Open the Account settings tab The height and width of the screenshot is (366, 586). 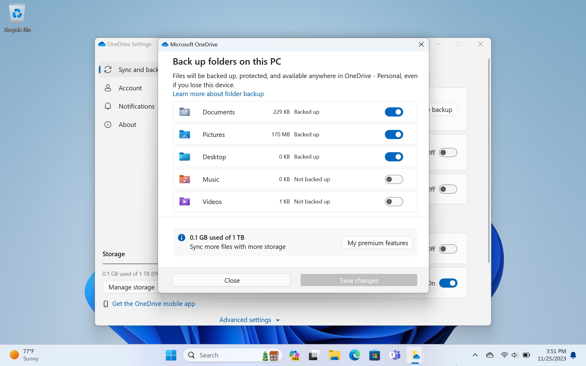point(130,88)
